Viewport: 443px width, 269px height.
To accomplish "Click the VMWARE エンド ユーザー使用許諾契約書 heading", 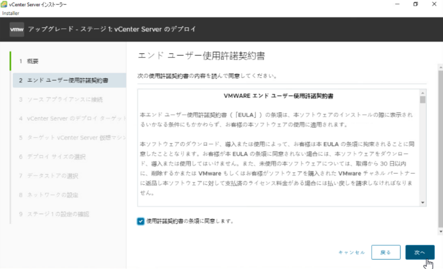I will coord(278,96).
